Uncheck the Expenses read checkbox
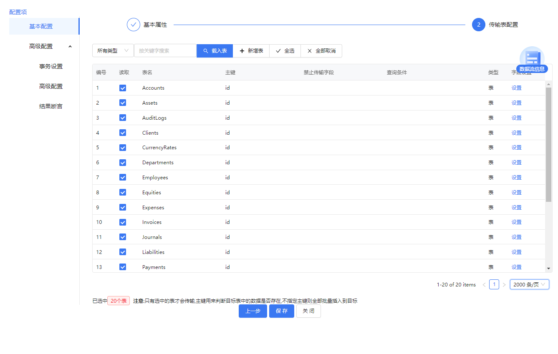Image resolution: width=558 pixels, height=354 pixels. point(123,207)
